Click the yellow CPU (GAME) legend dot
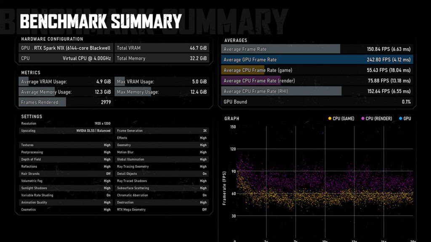This screenshot has width=431, height=242. click(x=330, y=118)
